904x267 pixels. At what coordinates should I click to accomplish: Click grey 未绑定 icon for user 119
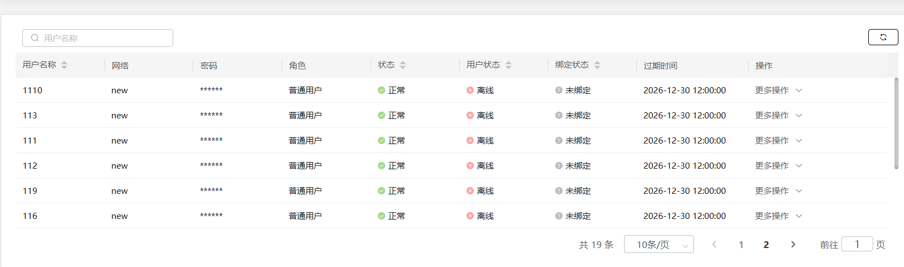click(x=559, y=191)
